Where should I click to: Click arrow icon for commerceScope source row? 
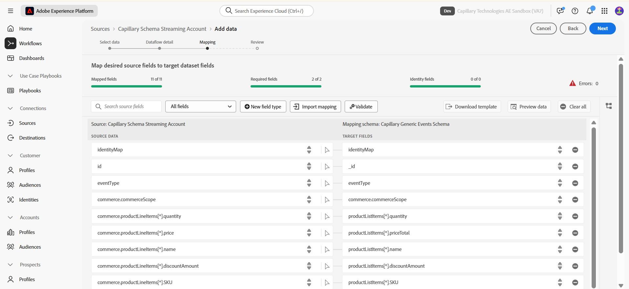(x=327, y=200)
